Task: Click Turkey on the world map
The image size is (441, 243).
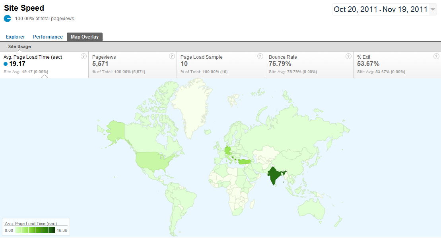Action: tap(244, 162)
